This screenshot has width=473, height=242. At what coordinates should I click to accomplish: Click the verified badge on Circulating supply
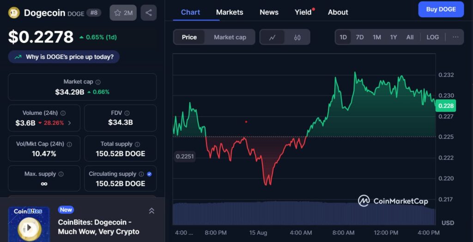(149, 174)
